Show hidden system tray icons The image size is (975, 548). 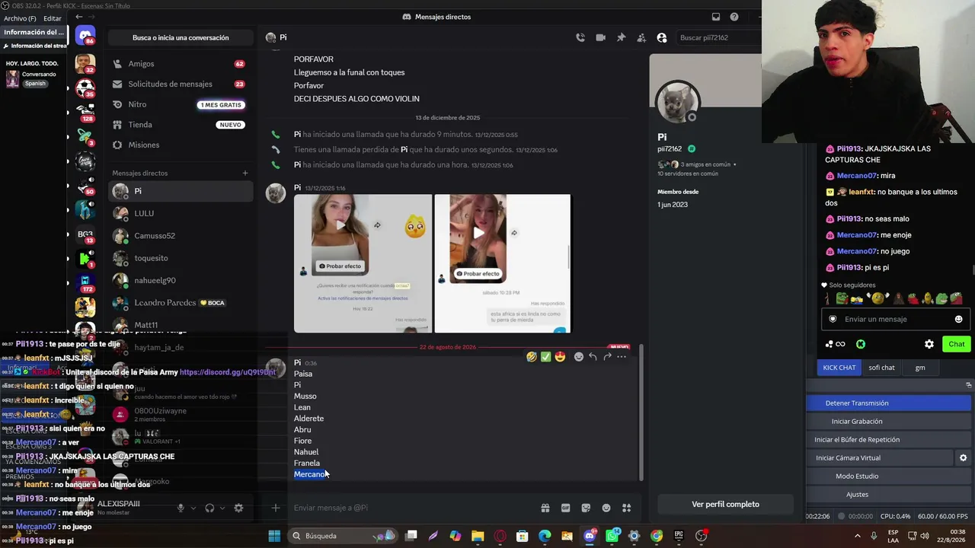858,536
